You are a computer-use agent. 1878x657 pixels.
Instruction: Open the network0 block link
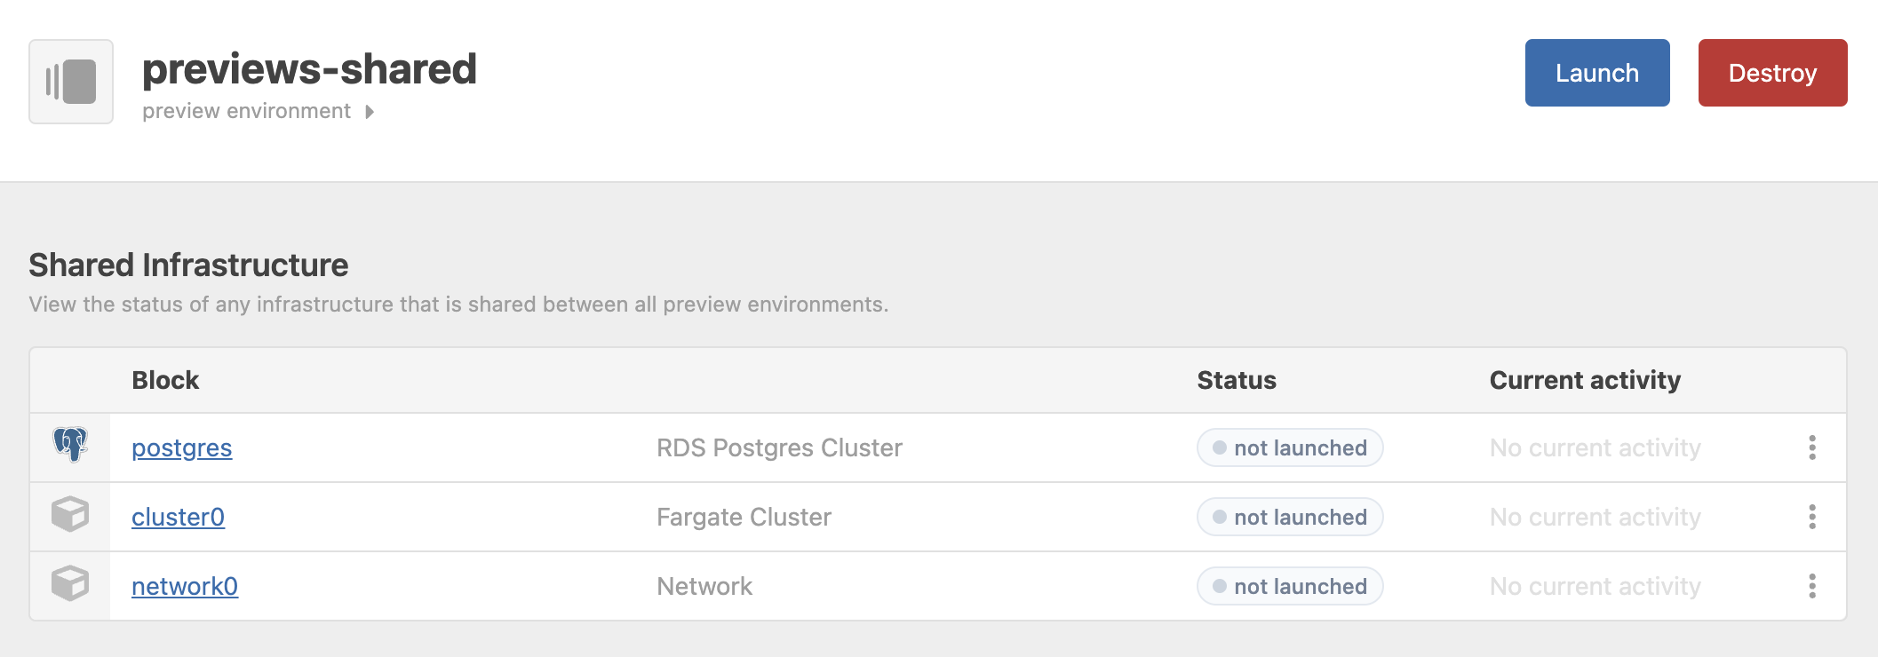tap(185, 586)
